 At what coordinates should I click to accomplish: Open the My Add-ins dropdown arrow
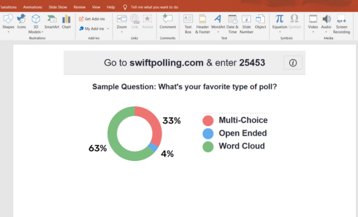108,28
